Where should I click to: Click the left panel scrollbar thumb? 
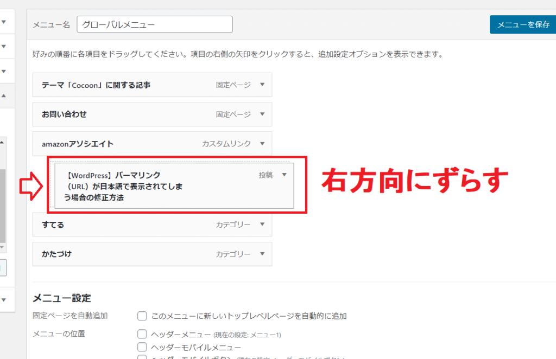pos(3,206)
